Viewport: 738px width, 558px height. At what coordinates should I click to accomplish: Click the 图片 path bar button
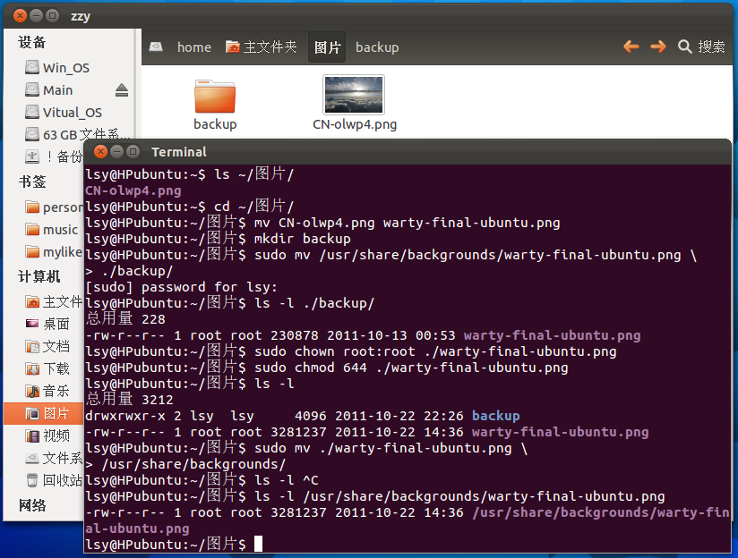coord(327,47)
